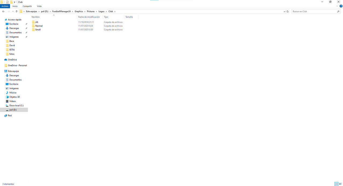Click Logos in the breadcrumb path
This screenshot has height=186, width=343.
click(x=101, y=12)
